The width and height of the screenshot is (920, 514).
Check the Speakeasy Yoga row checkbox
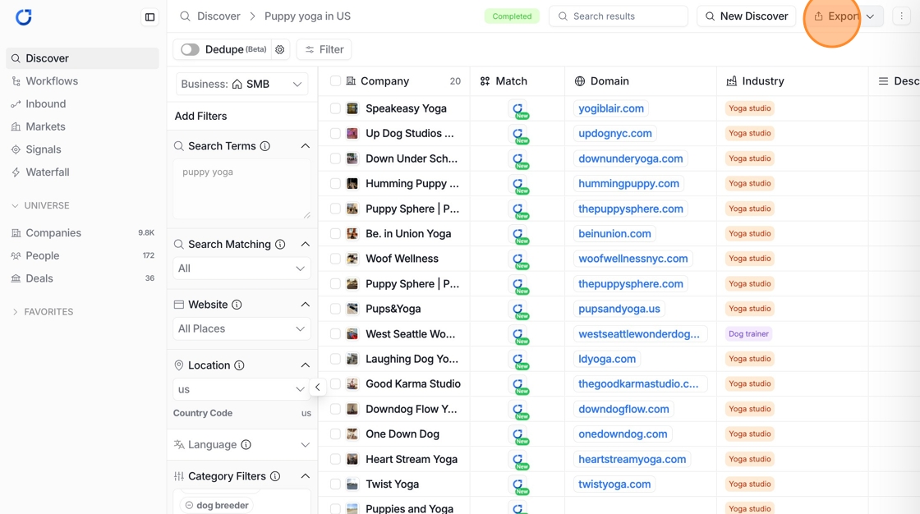click(335, 108)
